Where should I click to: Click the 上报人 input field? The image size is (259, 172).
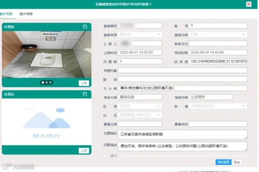(x=140, y=43)
